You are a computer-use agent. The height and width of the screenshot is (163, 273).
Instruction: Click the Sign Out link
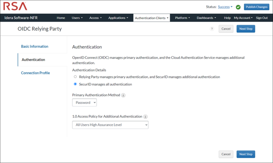pyautogui.click(x=262, y=18)
